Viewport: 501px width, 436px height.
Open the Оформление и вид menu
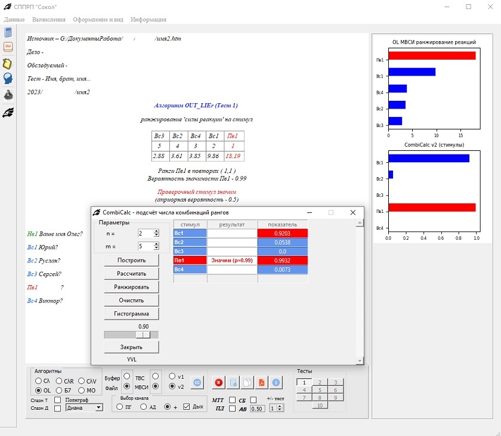pyautogui.click(x=98, y=20)
